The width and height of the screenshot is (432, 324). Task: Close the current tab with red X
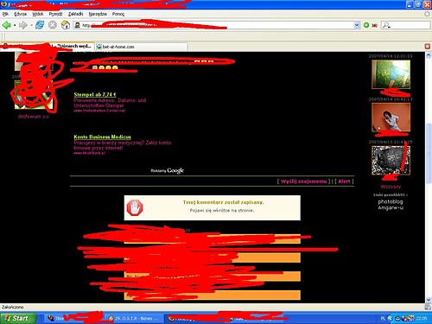click(428, 47)
